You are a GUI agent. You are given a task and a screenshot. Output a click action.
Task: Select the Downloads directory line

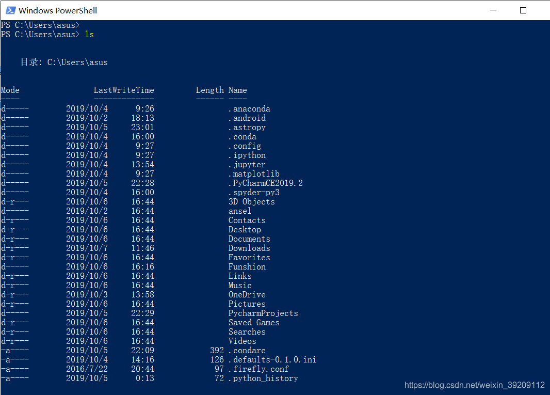pos(249,248)
